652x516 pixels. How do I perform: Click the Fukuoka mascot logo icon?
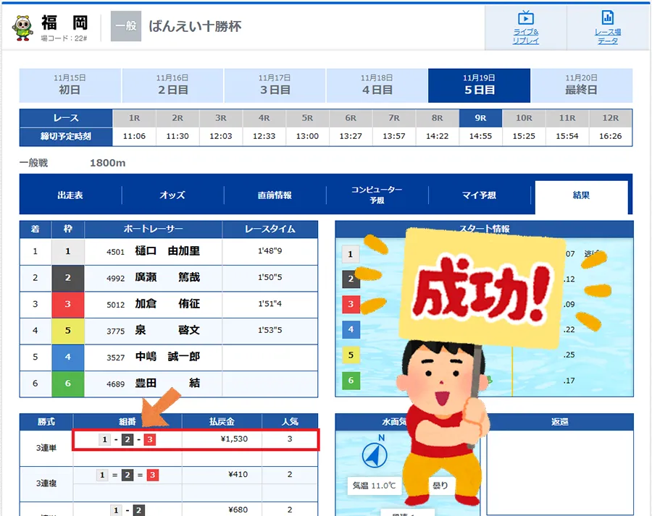tap(22, 27)
